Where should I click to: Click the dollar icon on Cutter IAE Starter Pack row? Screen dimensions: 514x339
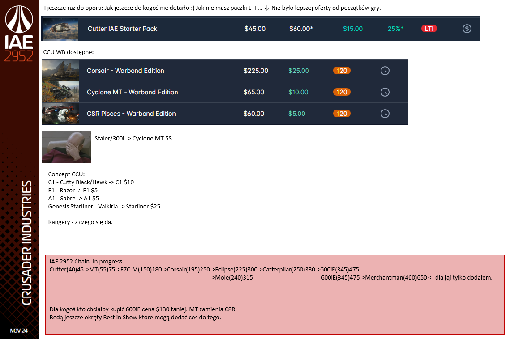pyautogui.click(x=467, y=29)
